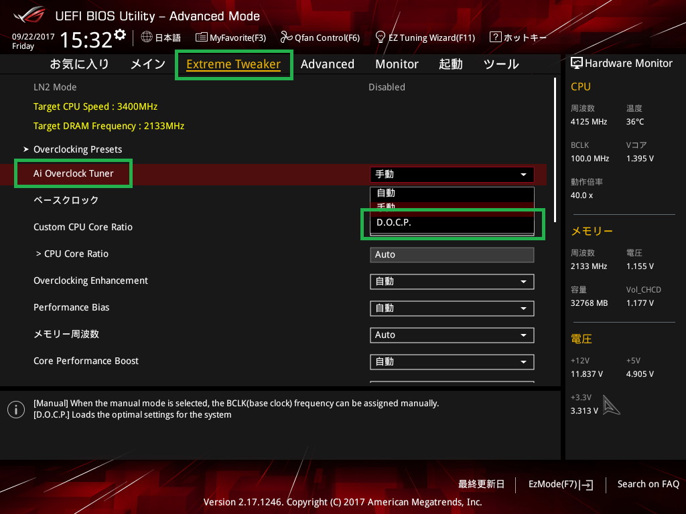
Task: Switch to EzMode(F7)
Action: (x=560, y=484)
